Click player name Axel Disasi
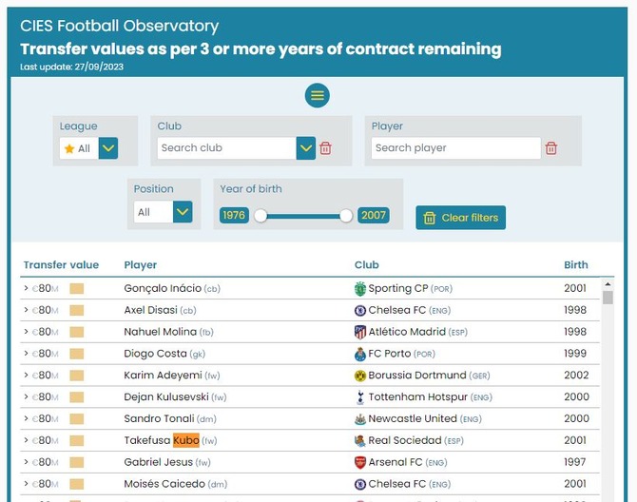637x502 pixels. [x=151, y=310]
